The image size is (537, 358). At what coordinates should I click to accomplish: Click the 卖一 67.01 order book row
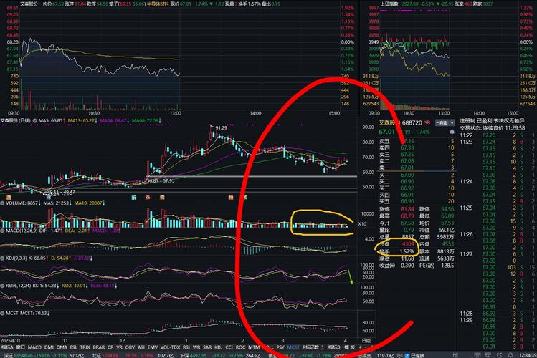pyautogui.click(x=417, y=168)
